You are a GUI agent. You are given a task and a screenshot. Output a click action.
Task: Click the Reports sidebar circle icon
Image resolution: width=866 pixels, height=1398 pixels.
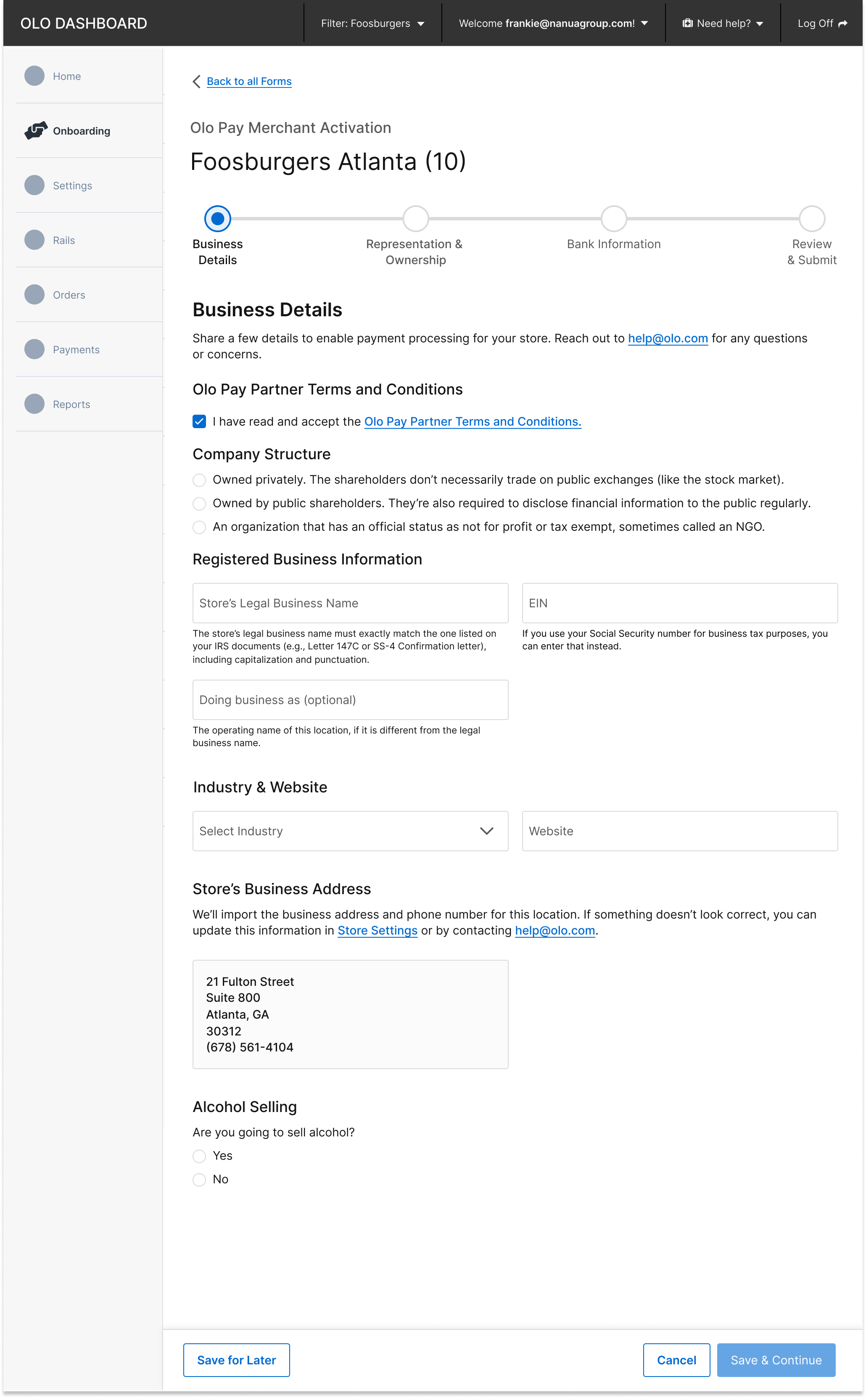click(34, 404)
